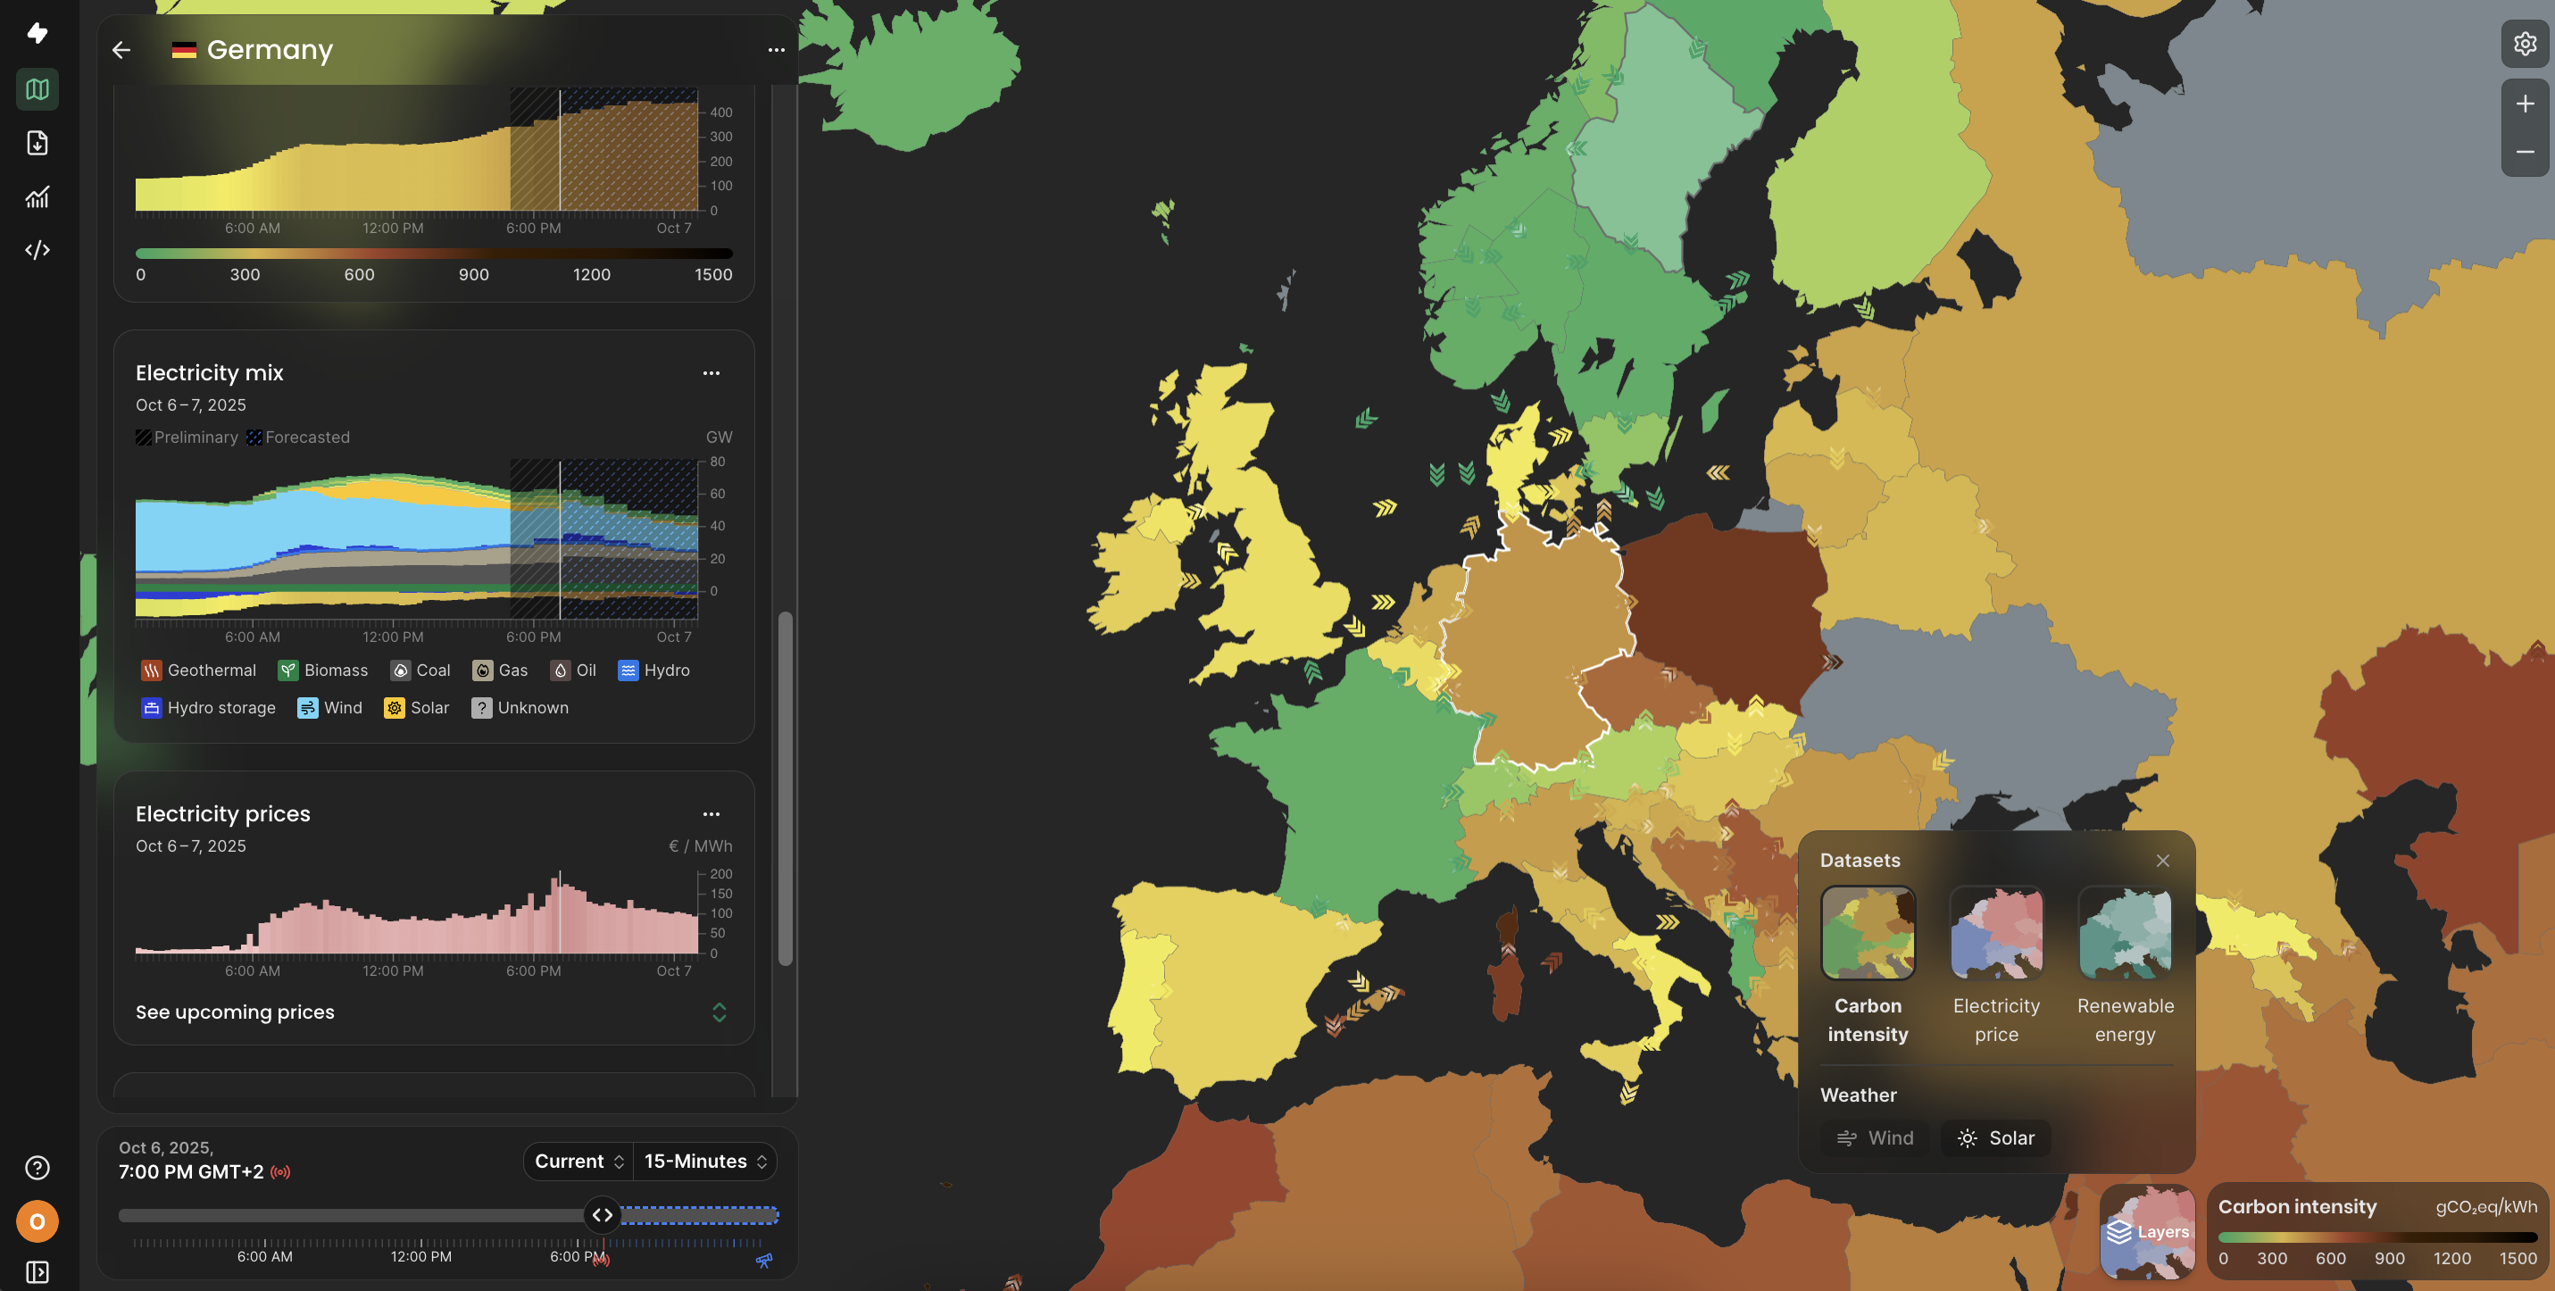Open Electricity mix options menu
2555x1291 pixels.
(712, 373)
